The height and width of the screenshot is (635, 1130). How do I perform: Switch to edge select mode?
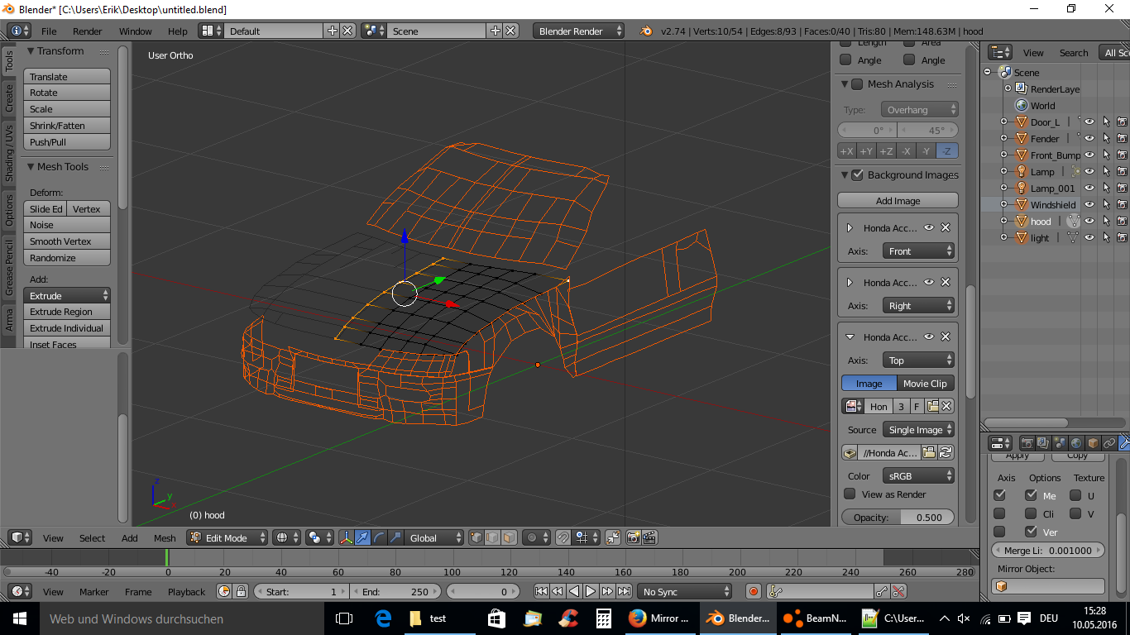tap(493, 537)
